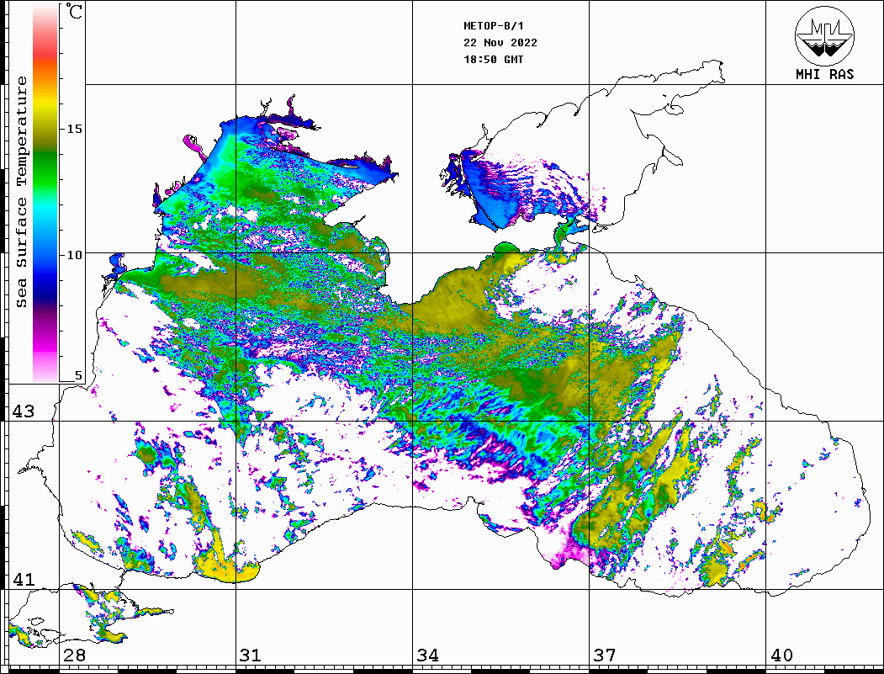This screenshot has width=884, height=674.
Task: Click the latitude label 41
Action: tap(24, 580)
